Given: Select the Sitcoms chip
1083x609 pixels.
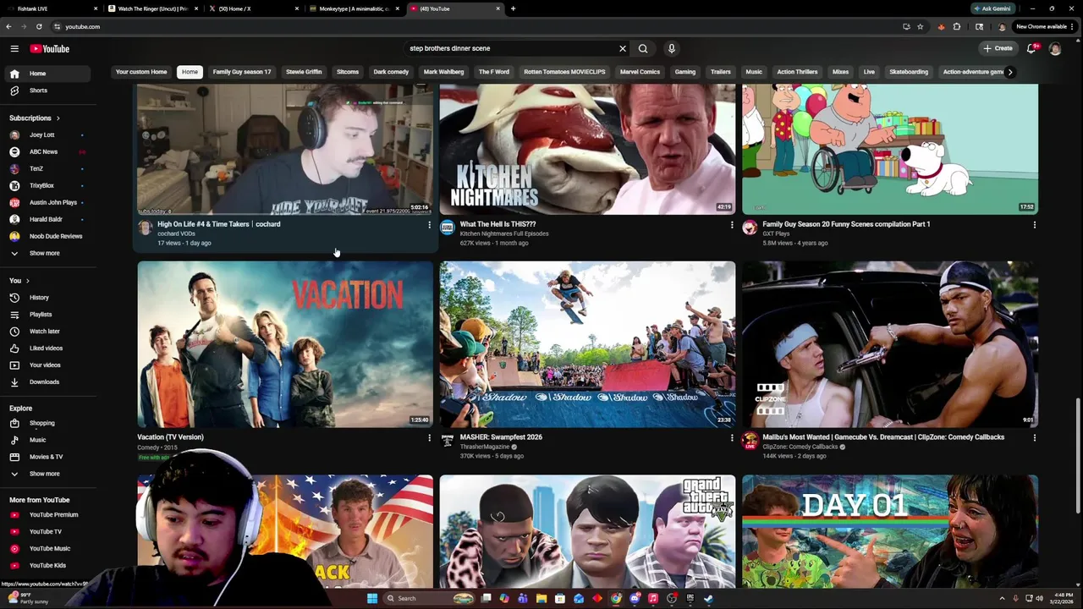Looking at the screenshot, I should (x=348, y=72).
